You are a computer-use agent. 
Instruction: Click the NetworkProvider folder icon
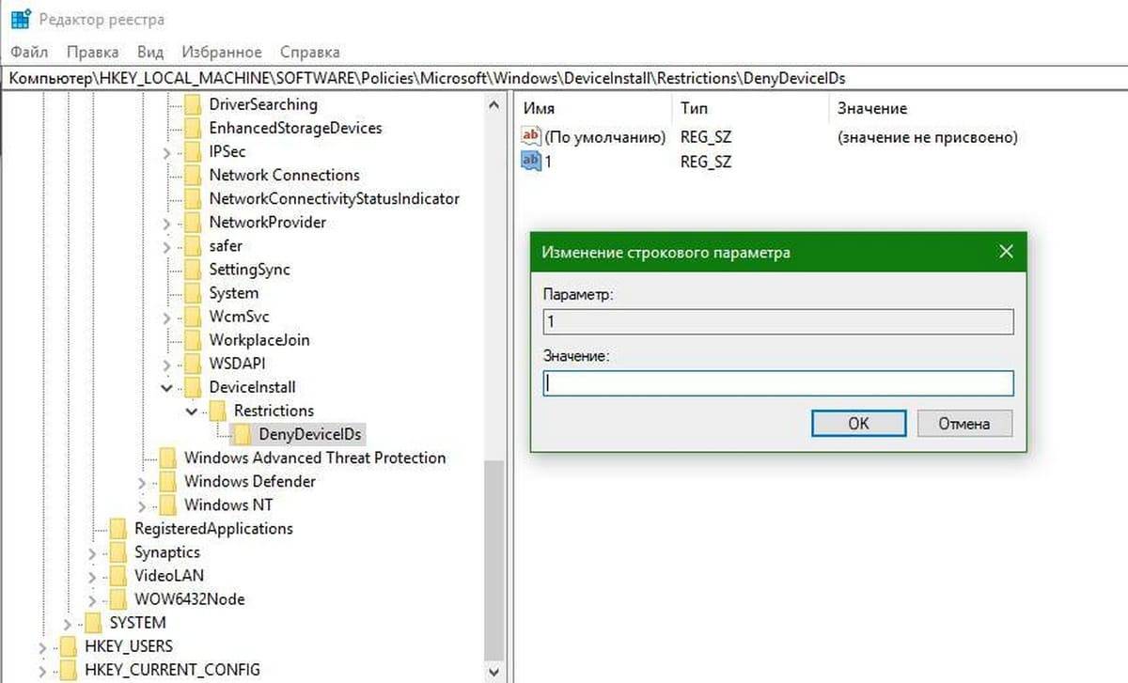pyautogui.click(x=193, y=222)
